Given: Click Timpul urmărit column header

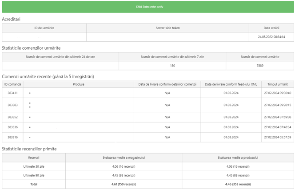Looking at the screenshot, I should (278, 84).
